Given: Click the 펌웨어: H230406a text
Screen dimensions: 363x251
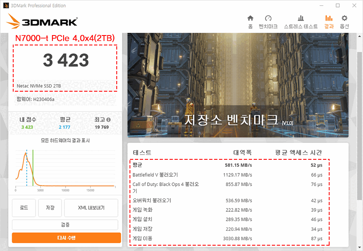Looking at the screenshot, I should pyautogui.click(x=35, y=99).
